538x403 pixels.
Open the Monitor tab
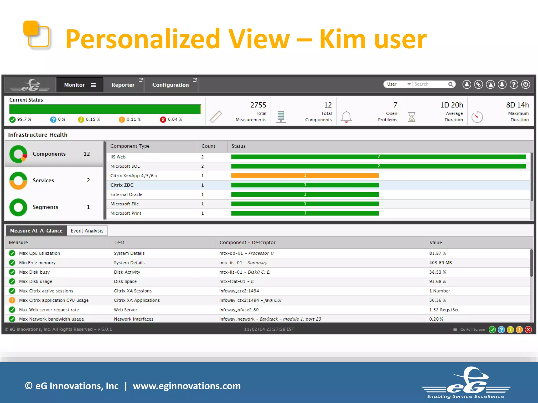click(79, 85)
